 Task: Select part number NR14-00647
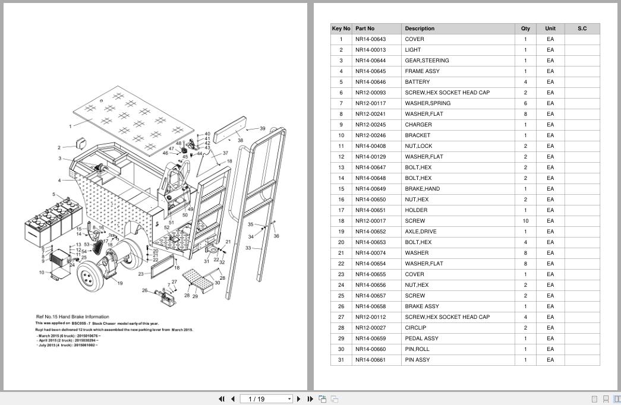(370, 167)
